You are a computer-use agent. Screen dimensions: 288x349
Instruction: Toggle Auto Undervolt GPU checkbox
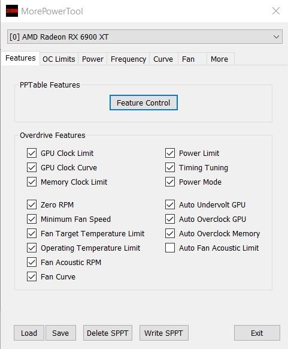click(170, 204)
